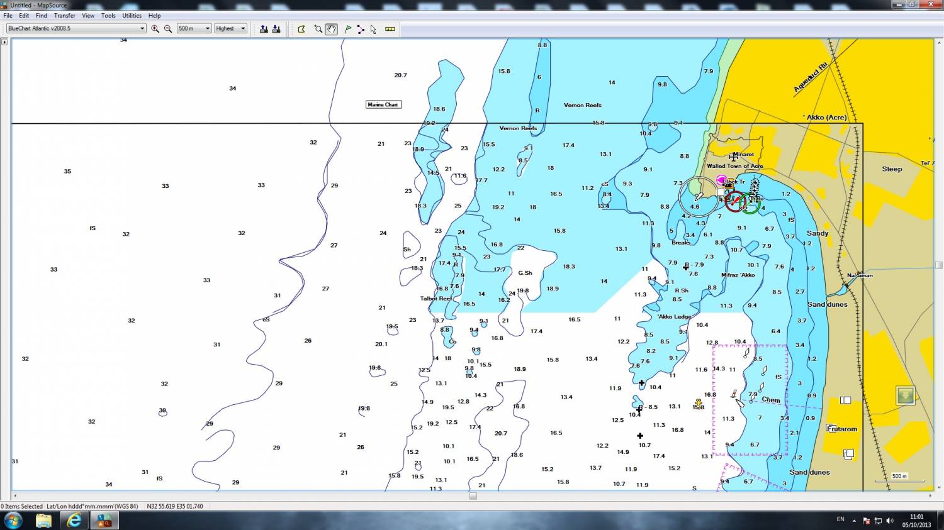This screenshot has width=944, height=530.
Task: Select the Map tool
Action: coord(301,29)
